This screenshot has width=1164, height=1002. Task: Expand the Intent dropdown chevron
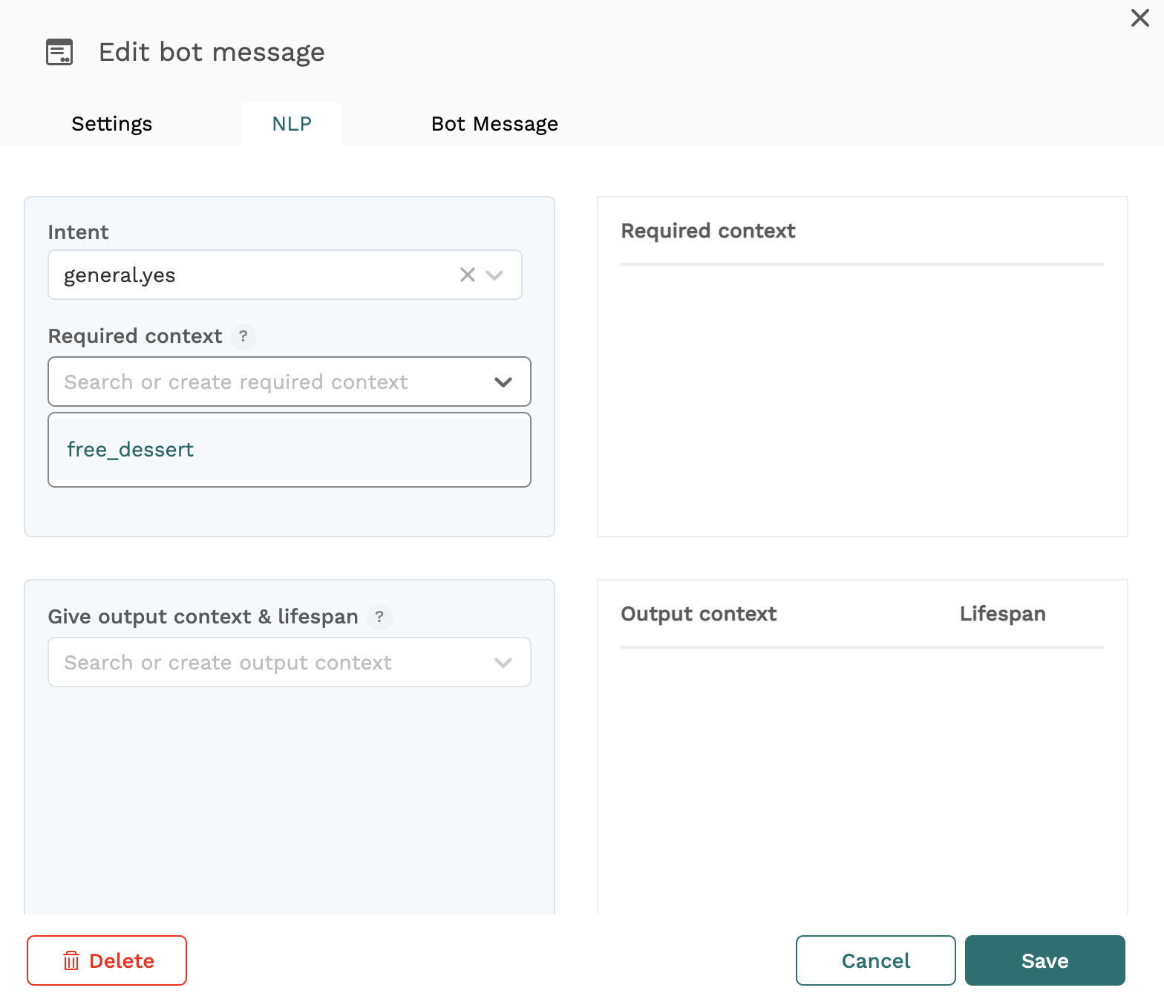pyautogui.click(x=494, y=275)
